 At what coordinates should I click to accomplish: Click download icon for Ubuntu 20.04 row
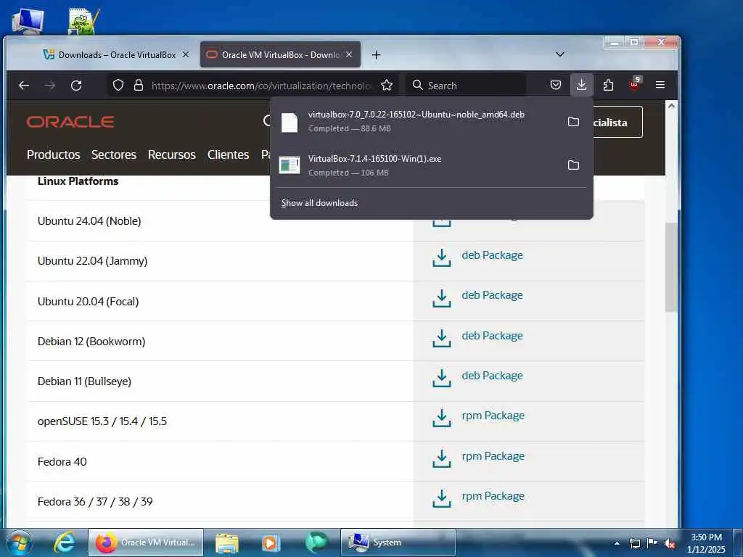click(x=442, y=298)
